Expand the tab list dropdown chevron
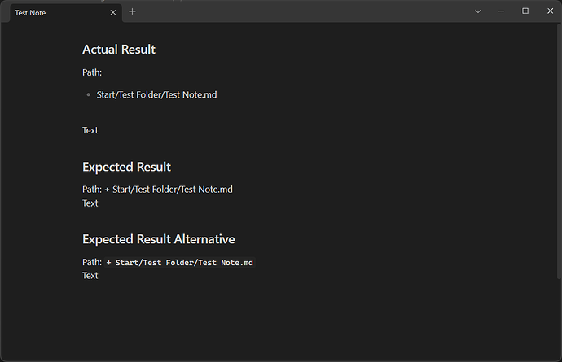 coord(478,11)
